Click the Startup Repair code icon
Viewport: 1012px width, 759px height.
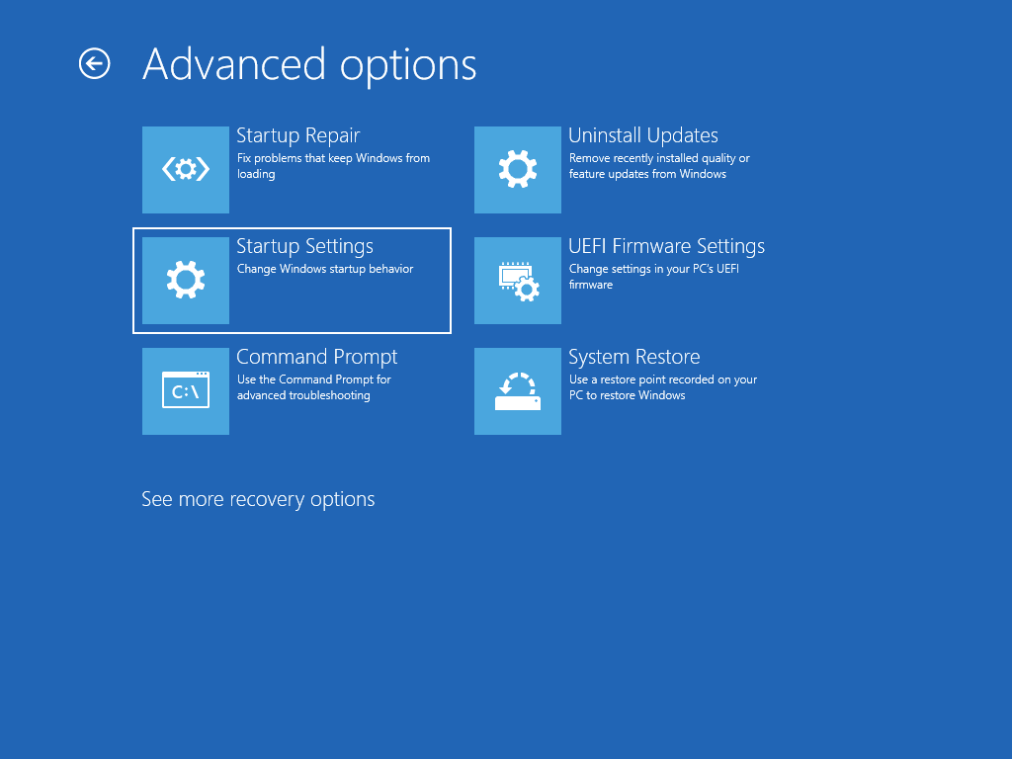tap(185, 169)
